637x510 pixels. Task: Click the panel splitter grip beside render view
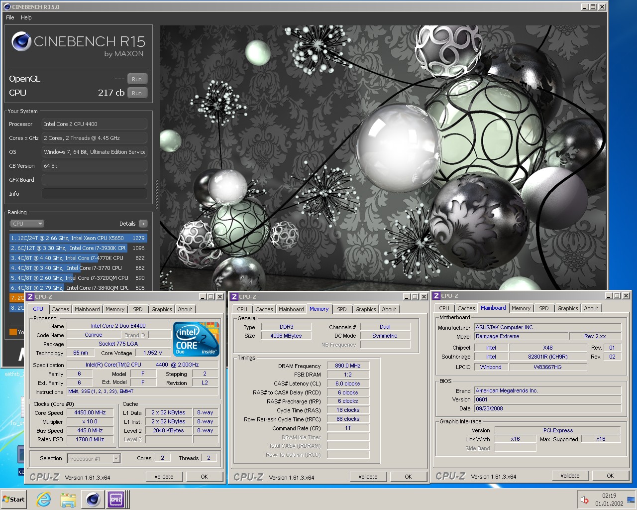157,194
